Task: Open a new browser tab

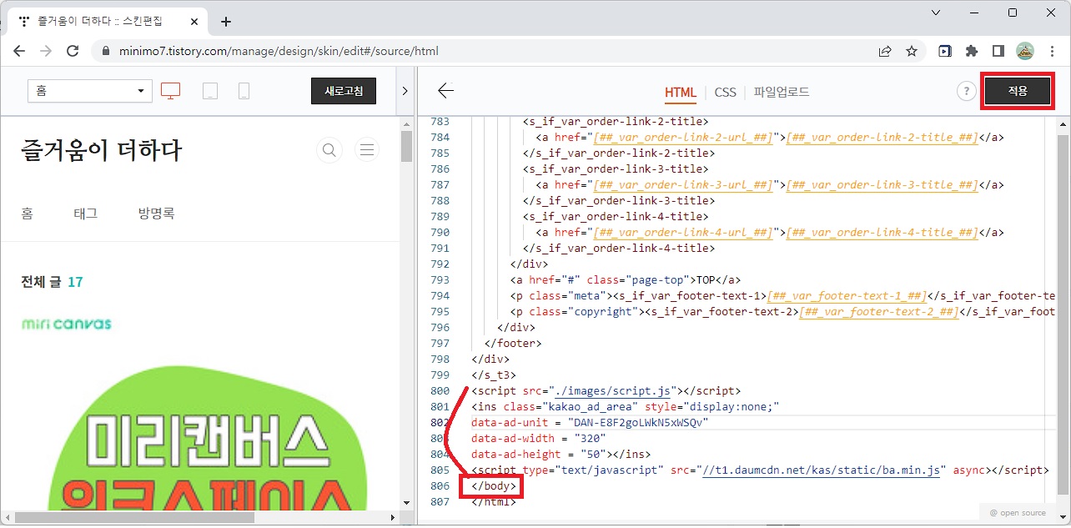Action: 225,22
